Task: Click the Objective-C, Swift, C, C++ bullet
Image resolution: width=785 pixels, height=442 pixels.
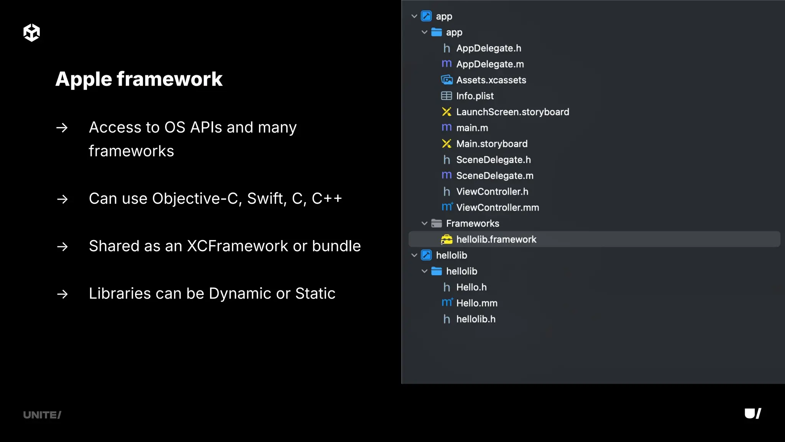Action: pyautogui.click(x=215, y=199)
